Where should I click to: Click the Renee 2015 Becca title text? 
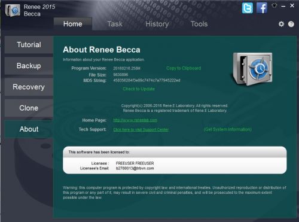(x=39, y=10)
